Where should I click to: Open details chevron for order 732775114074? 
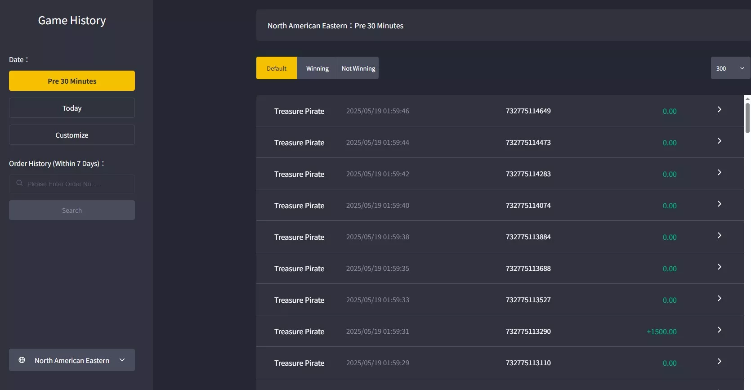[x=719, y=204]
